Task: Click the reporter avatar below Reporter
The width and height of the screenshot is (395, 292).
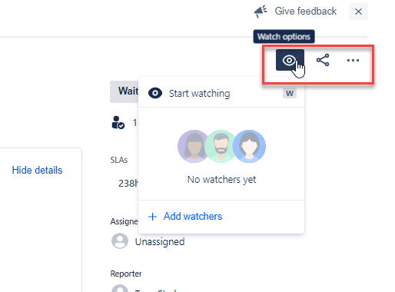Action: point(120,288)
